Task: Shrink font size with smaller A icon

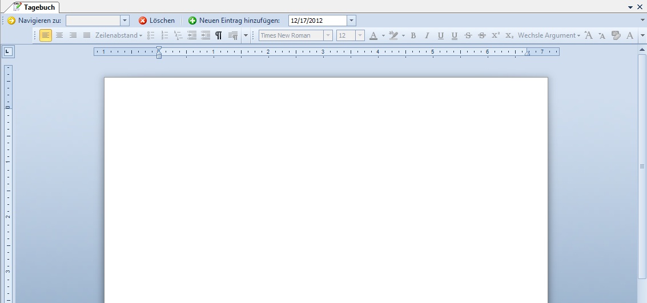Action: tap(602, 35)
